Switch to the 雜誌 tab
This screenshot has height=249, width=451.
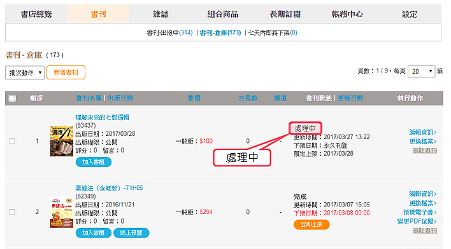coord(161,14)
